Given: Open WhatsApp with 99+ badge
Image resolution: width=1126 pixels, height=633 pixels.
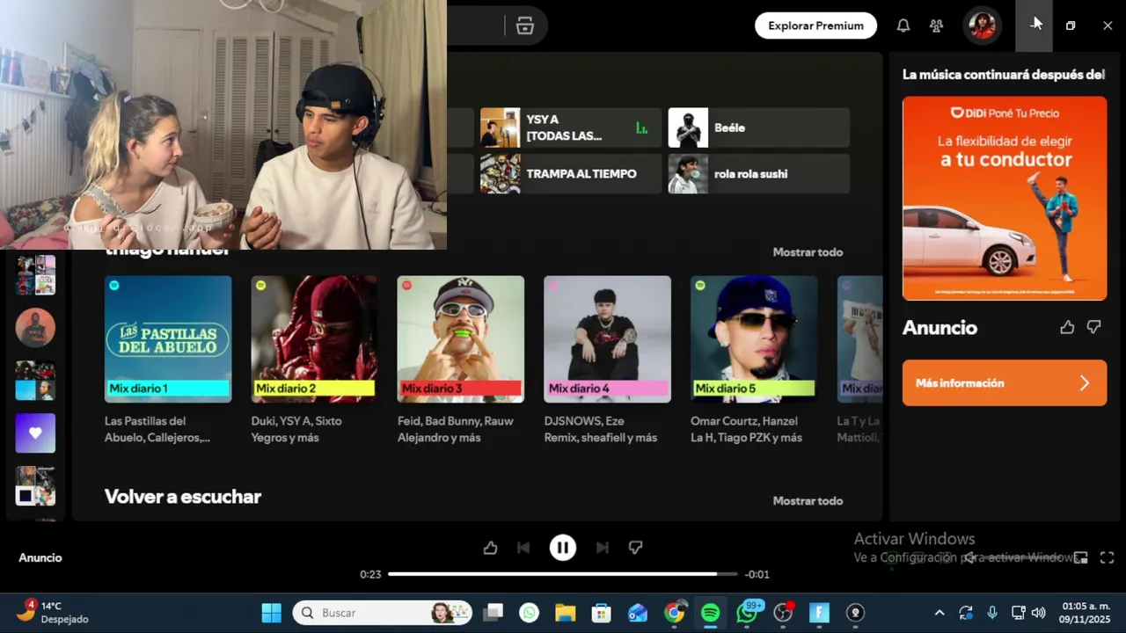Looking at the screenshot, I should pos(748,612).
